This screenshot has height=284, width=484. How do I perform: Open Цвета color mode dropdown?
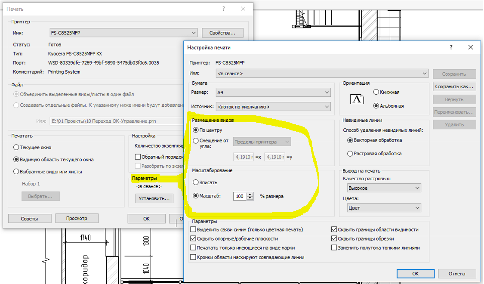384,208
